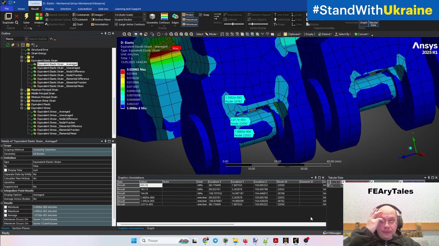This screenshot has width=439, height=246.
Task: Select Strain Energy tree item
Action: [x=39, y=53]
